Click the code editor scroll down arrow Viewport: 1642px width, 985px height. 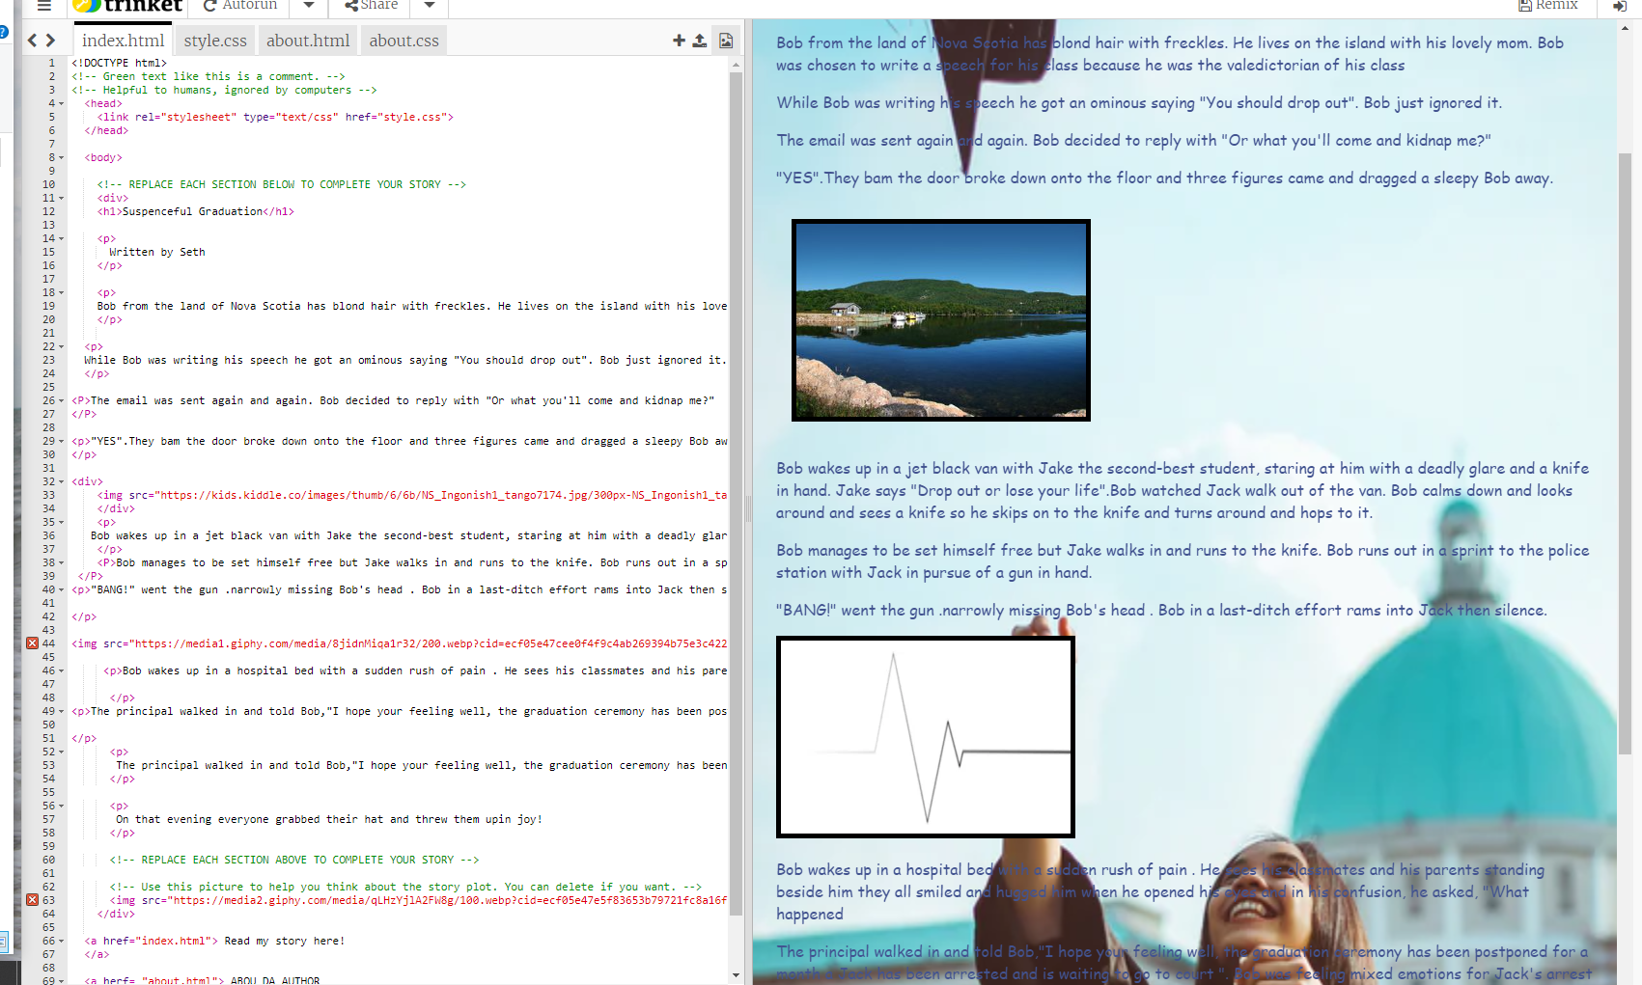click(736, 975)
